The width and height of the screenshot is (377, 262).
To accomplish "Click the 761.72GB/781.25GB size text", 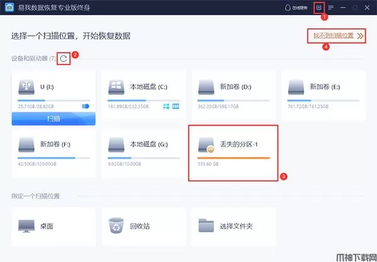I will coord(308,106).
